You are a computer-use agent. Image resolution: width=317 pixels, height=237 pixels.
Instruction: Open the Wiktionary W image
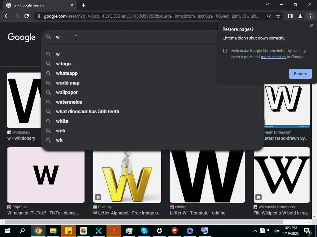pos(24,100)
